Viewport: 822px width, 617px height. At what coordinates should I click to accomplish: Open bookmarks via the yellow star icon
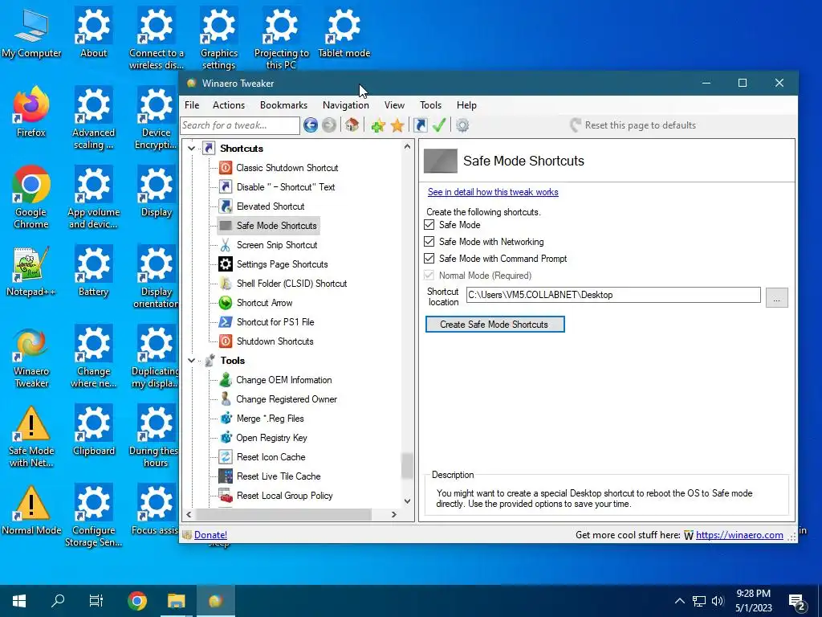(397, 125)
